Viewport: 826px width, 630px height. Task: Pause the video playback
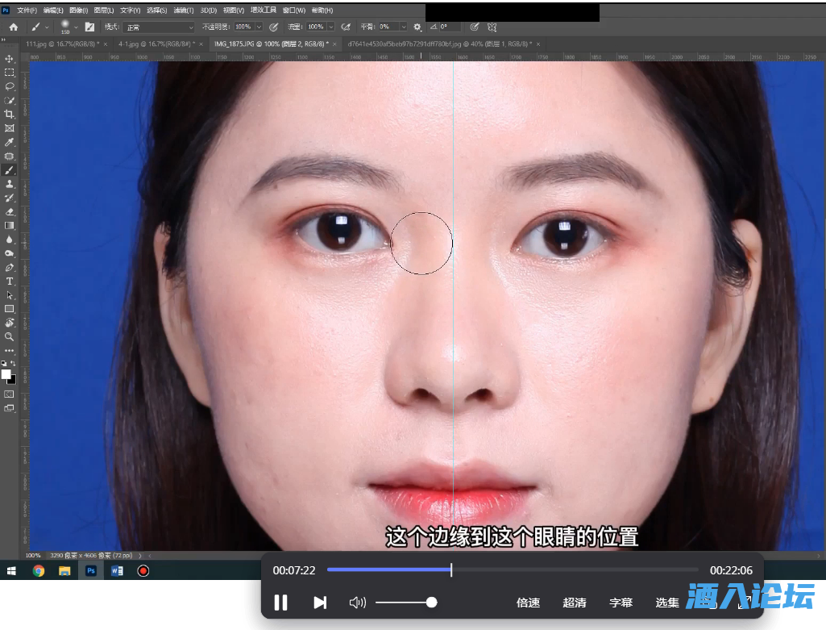pyautogui.click(x=280, y=603)
